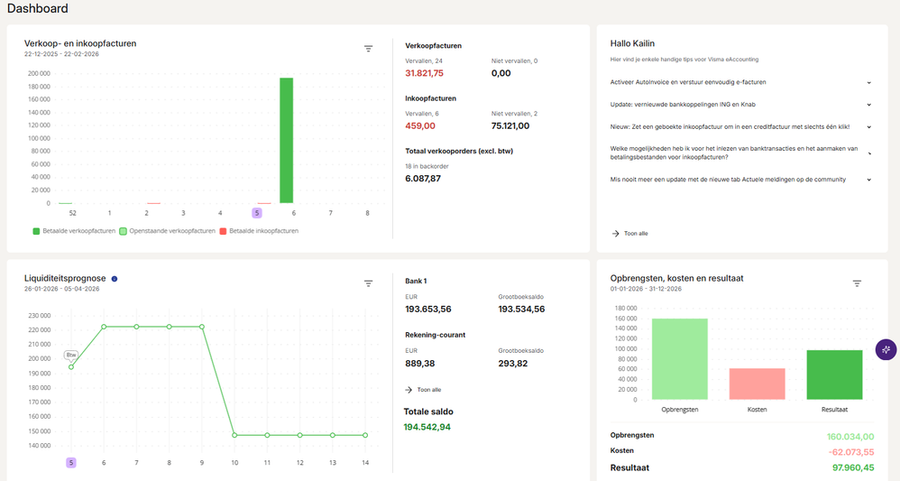The width and height of the screenshot is (900, 481).
Task: Click the tall green bar at week 6
Action: click(287, 140)
